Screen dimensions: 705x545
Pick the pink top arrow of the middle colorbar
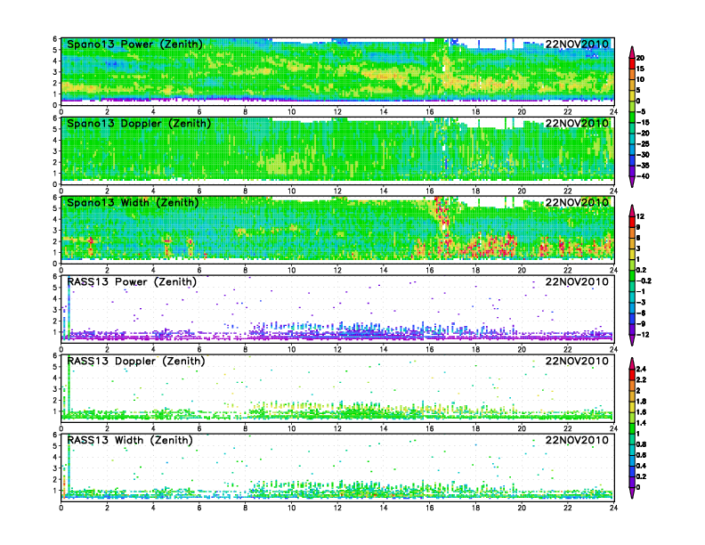click(632, 210)
